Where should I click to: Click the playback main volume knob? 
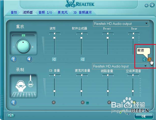23,46
